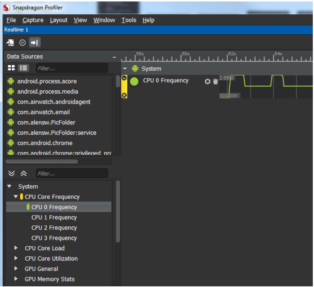Viewport: 314px width, 287px height.
Task: Click the Android icon beside com.airwatch.androidagent
Action: [x=11, y=102]
